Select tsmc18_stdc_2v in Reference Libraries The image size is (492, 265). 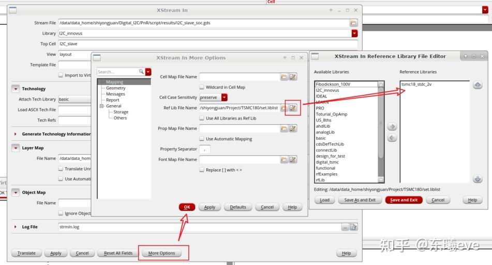click(416, 84)
